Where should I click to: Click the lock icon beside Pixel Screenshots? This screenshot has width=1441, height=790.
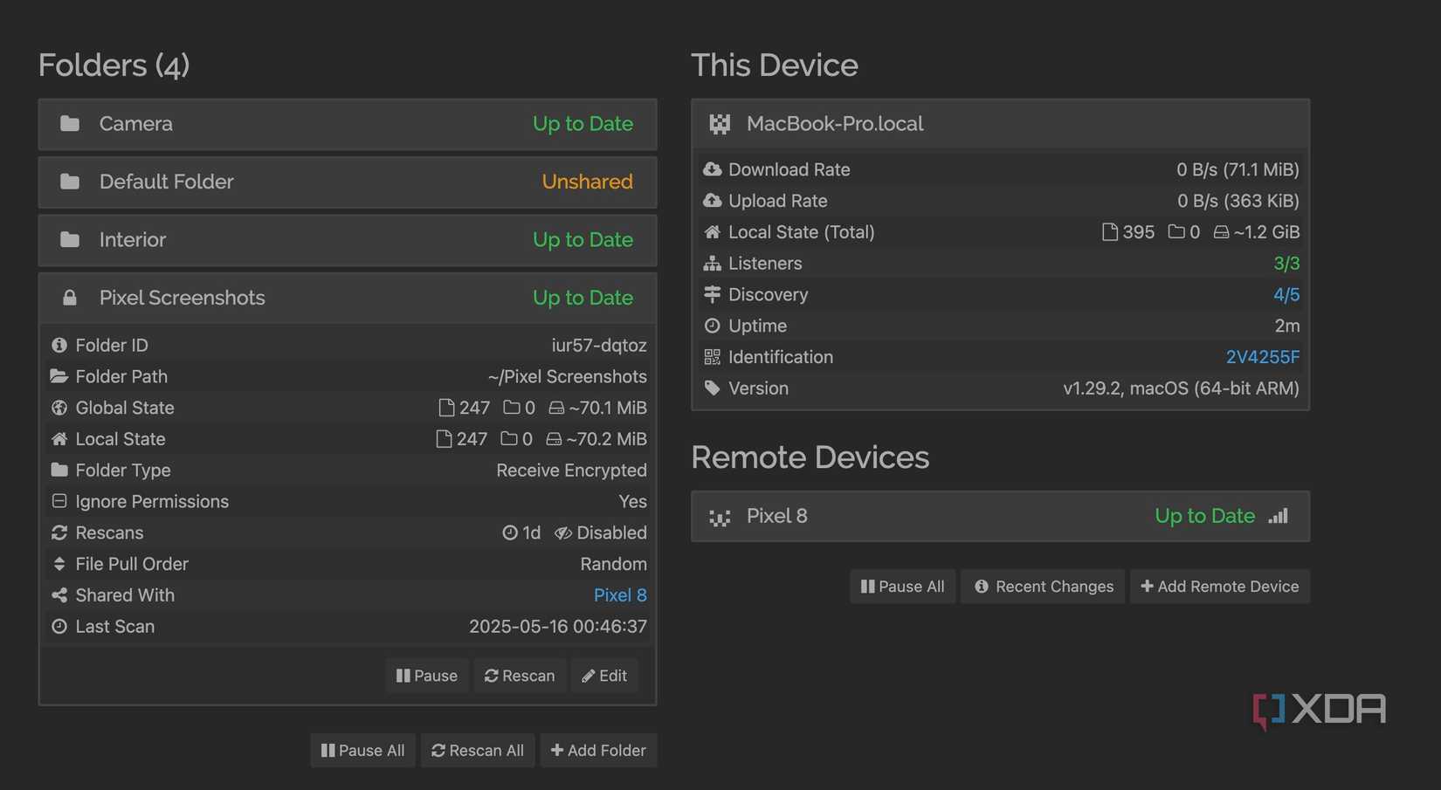[70, 298]
